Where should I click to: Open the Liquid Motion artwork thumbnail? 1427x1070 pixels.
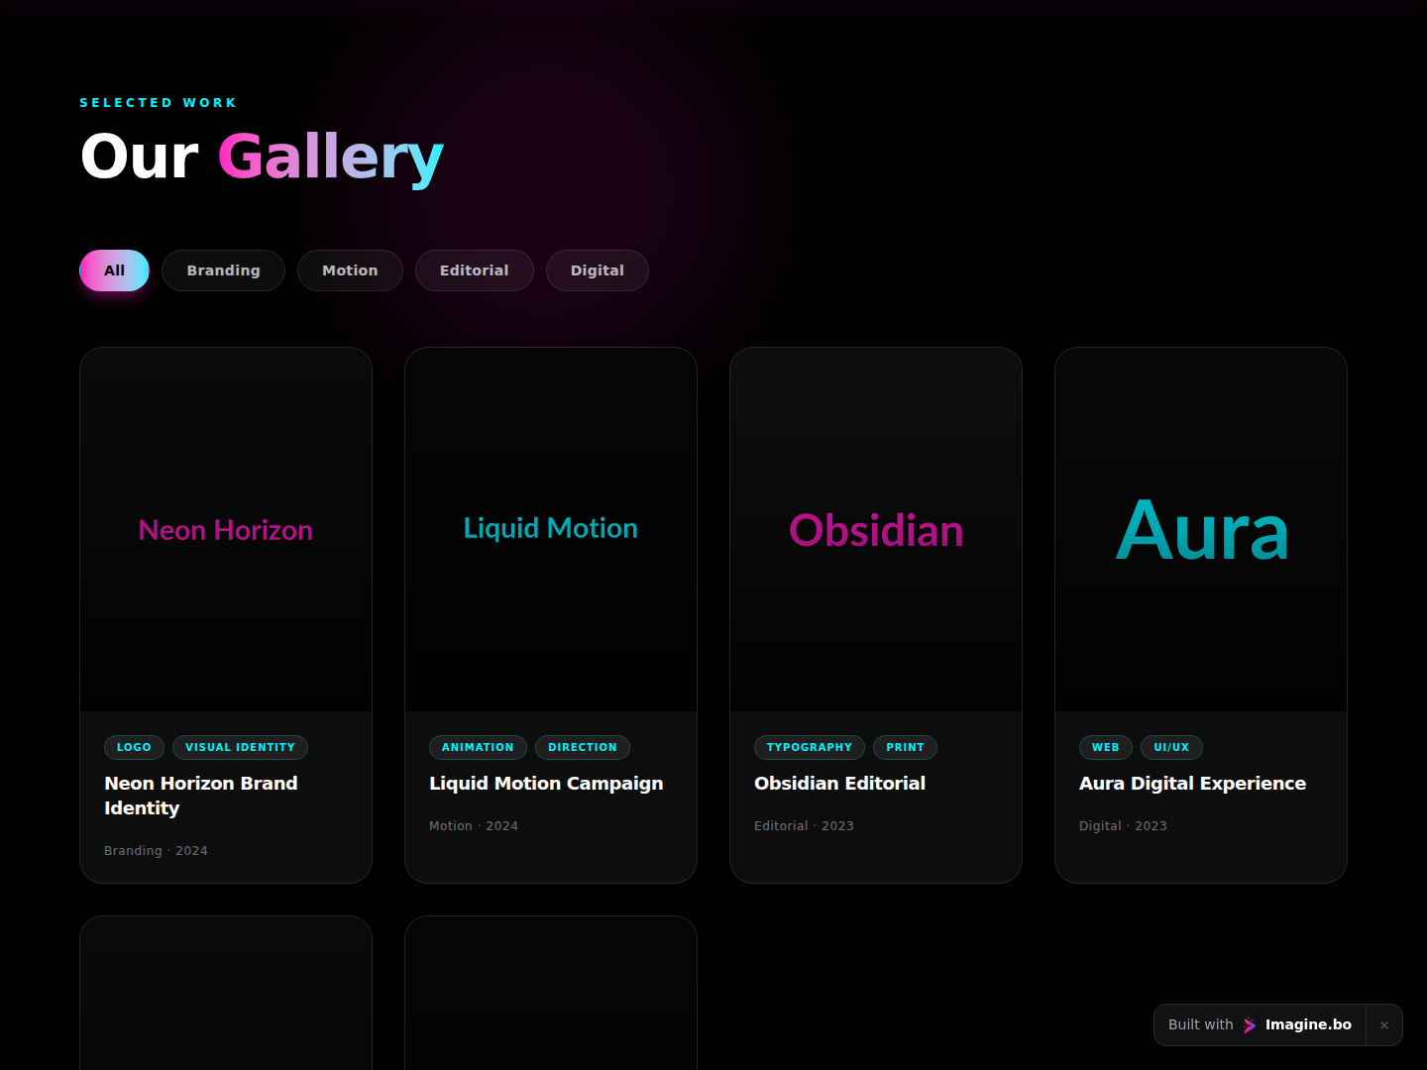(x=551, y=529)
